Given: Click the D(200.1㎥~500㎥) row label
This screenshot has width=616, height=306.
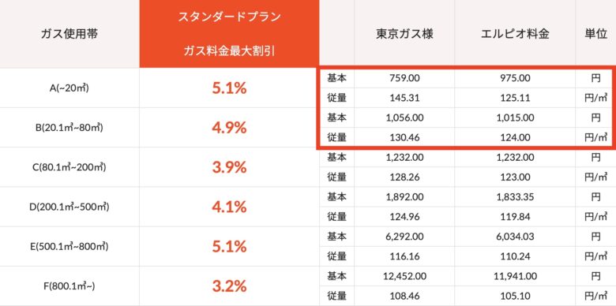Looking at the screenshot, I should pyautogui.click(x=69, y=207).
